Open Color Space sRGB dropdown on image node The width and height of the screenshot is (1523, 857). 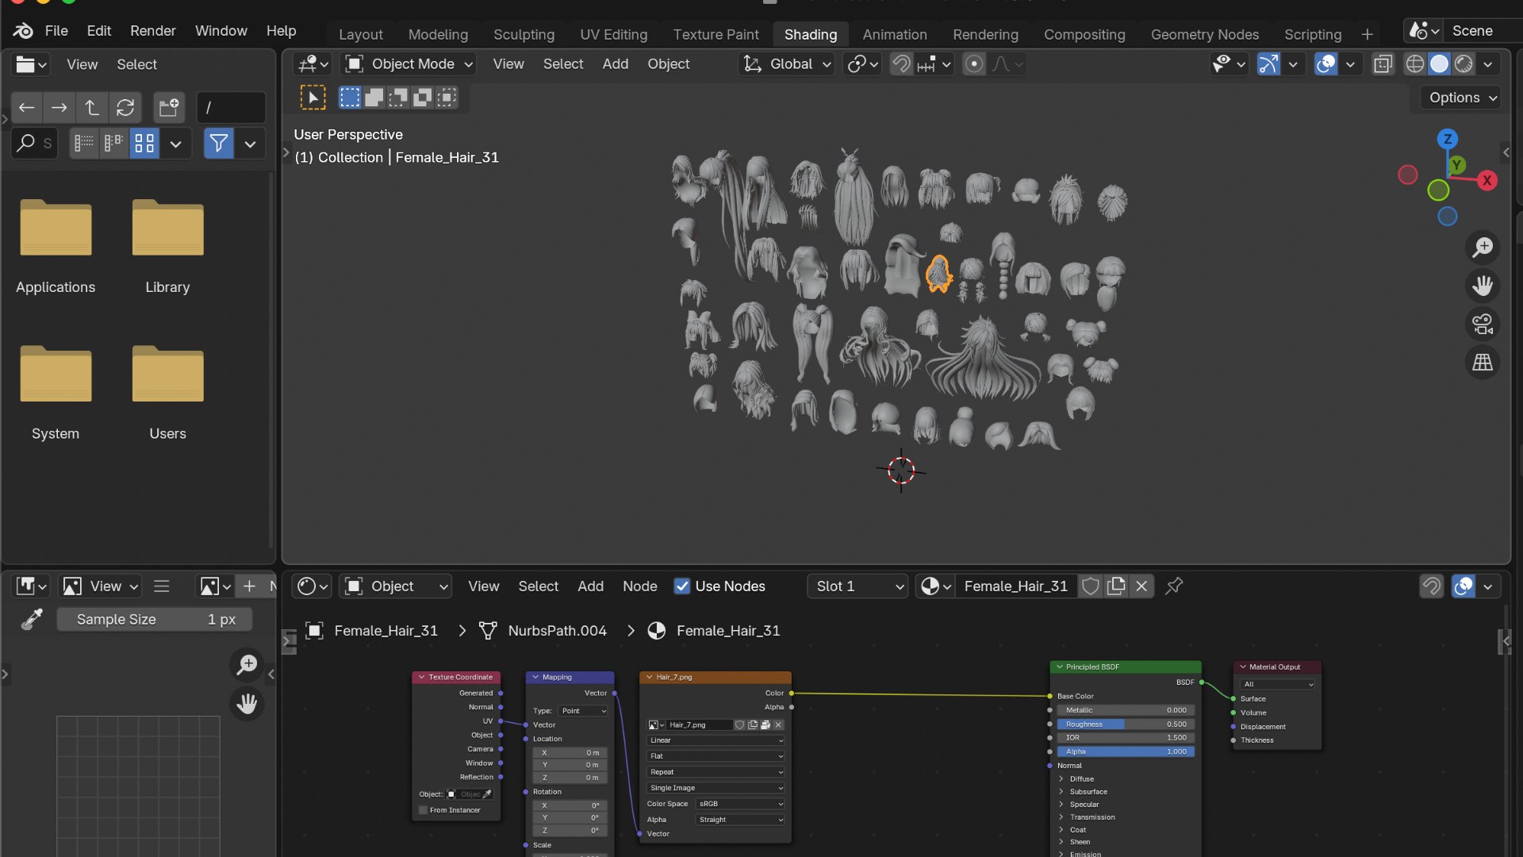740,804
